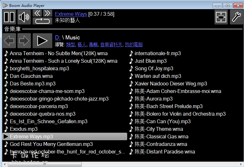Click the speaker volume icon
Viewport: 244px width, 167px height.
click(24, 17)
